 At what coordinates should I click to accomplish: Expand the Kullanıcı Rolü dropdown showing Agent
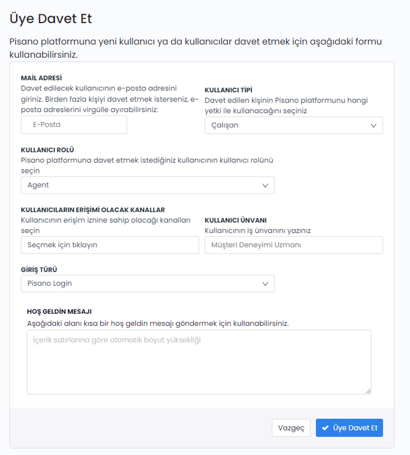coord(147,185)
